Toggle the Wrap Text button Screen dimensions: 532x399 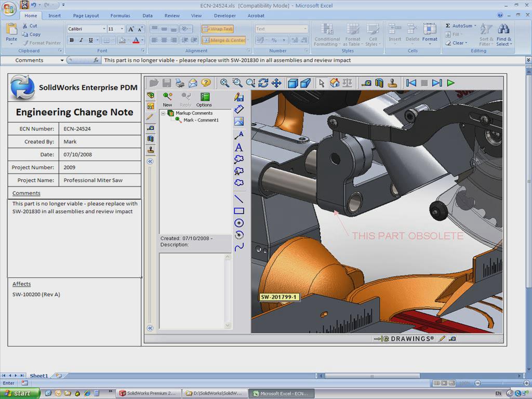[218, 29]
